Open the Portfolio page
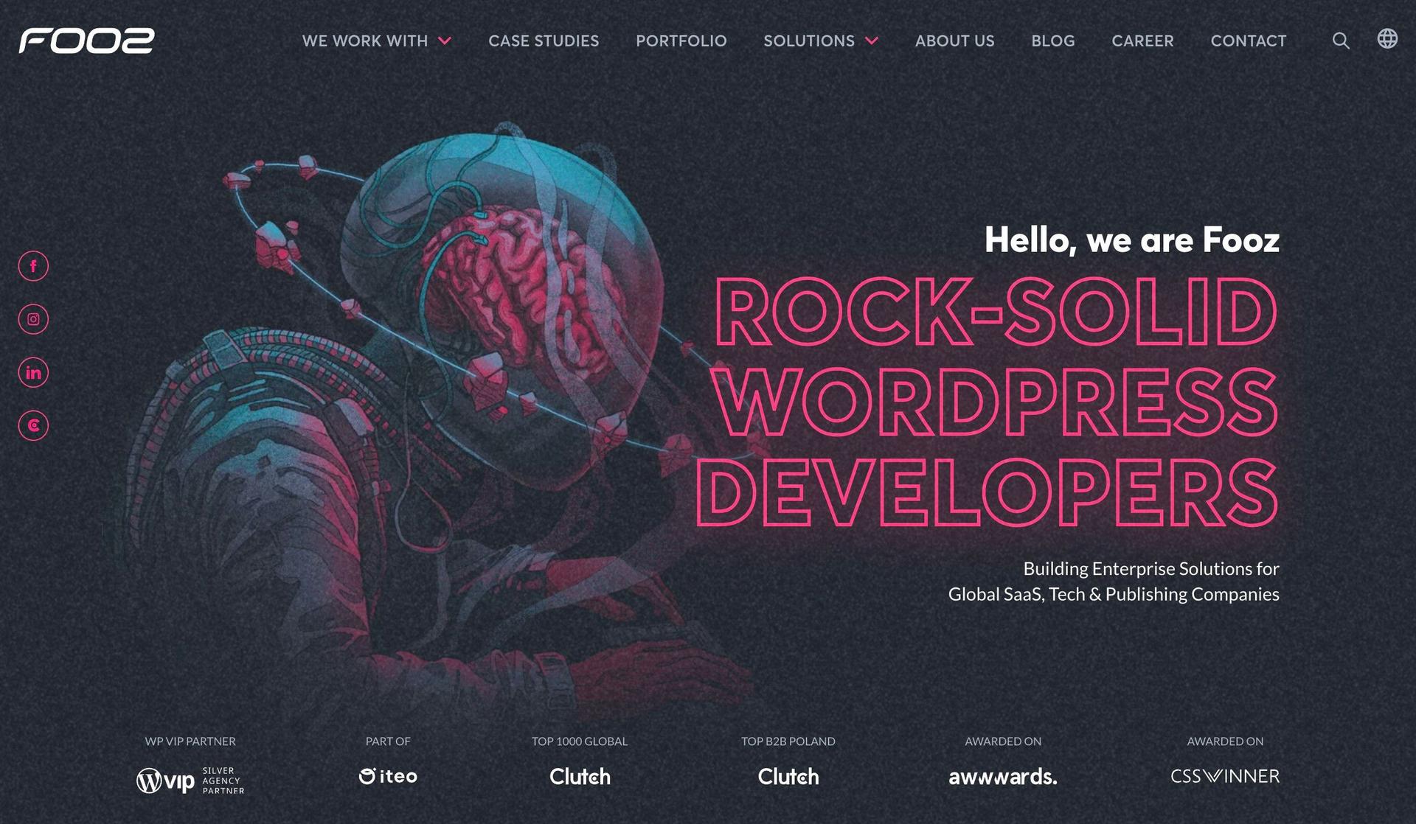1416x824 pixels. [681, 41]
